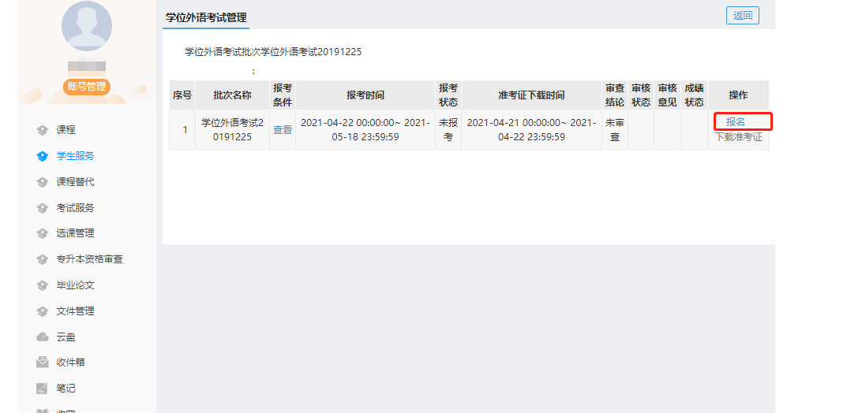Click the 报名 link to register
The image size is (862, 413).
(736, 122)
